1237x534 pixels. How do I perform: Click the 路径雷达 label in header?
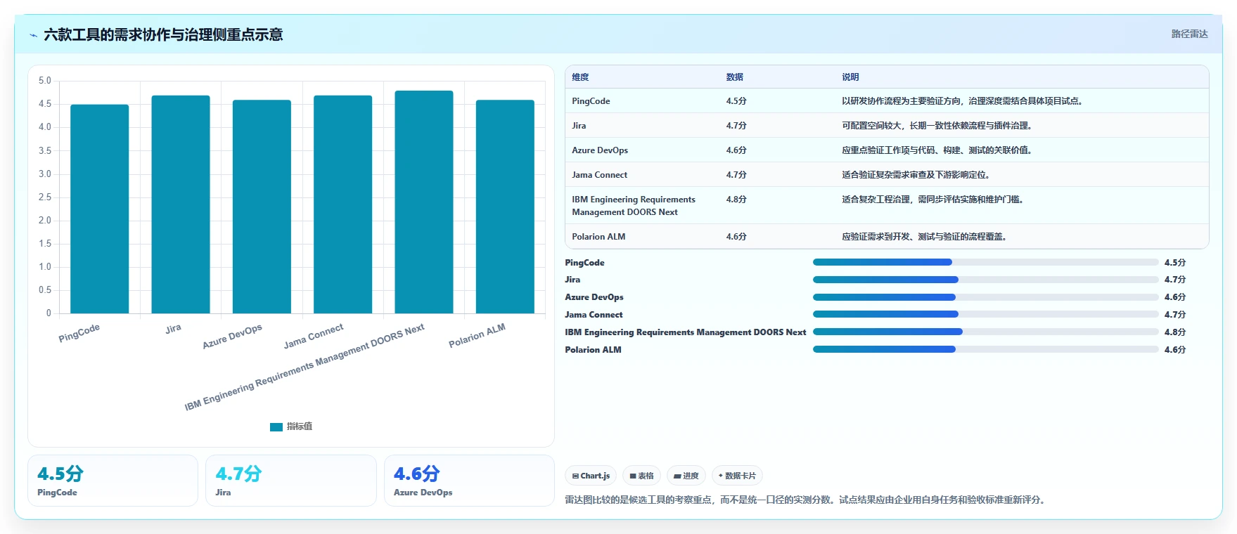(1189, 34)
